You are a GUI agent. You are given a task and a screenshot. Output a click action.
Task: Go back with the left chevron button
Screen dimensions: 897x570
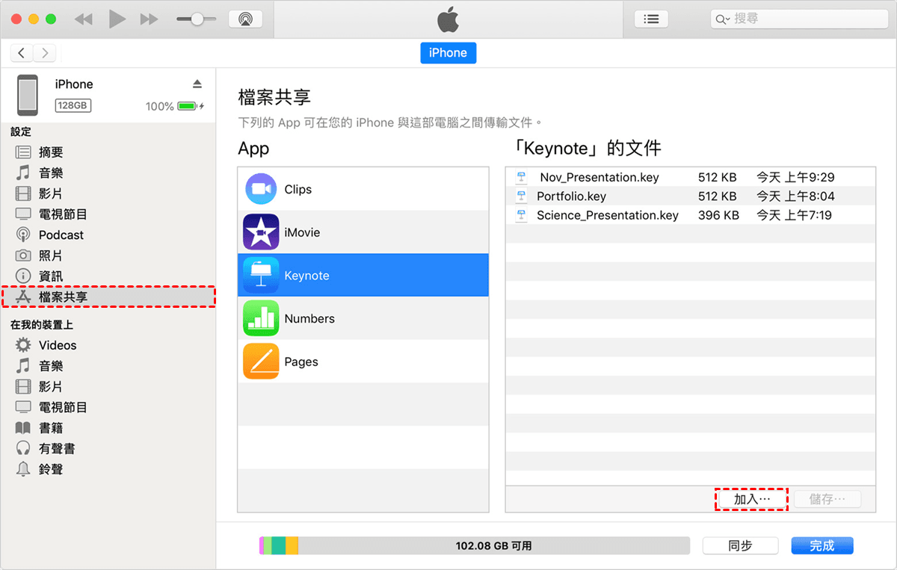pyautogui.click(x=22, y=52)
